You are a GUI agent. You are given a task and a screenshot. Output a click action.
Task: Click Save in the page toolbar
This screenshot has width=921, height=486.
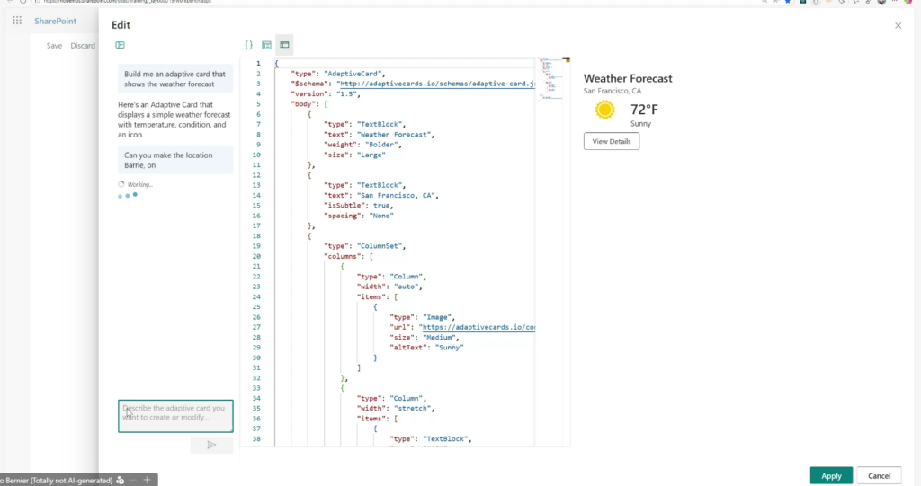[55, 46]
